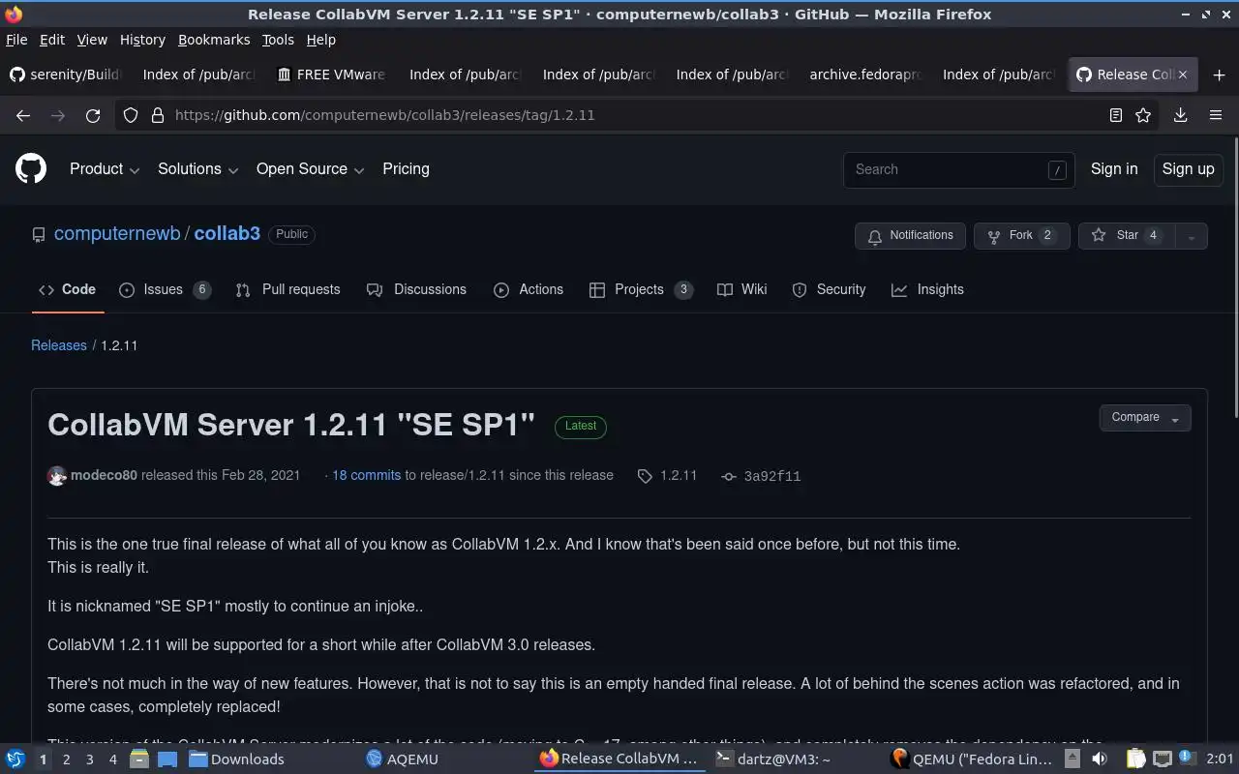1239x774 pixels.
Task: Switch to workspace 3
Action: pos(89,759)
